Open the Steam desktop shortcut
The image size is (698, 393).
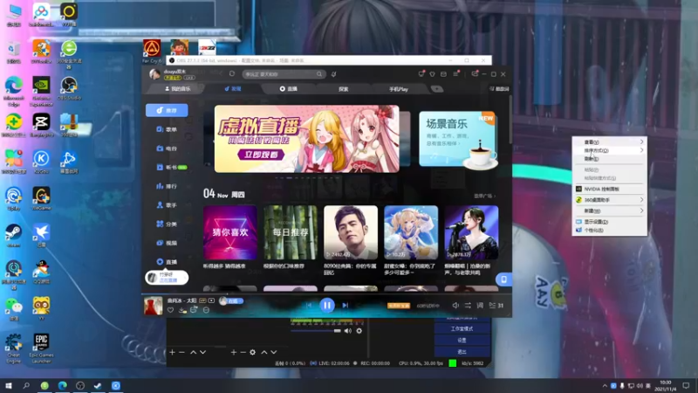click(x=13, y=236)
